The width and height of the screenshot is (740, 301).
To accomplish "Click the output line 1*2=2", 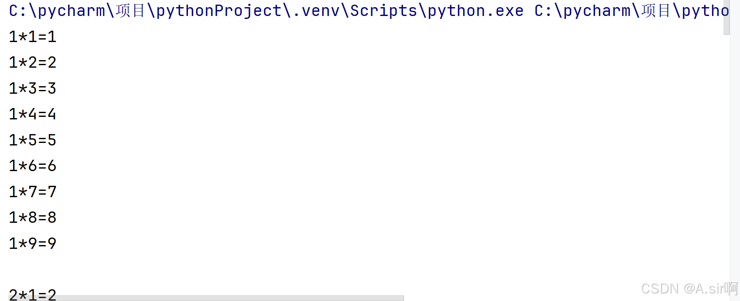I will (x=32, y=63).
